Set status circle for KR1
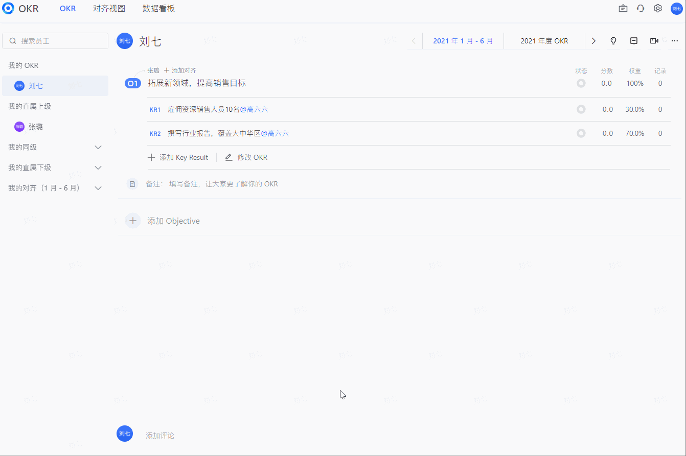 pyautogui.click(x=581, y=109)
